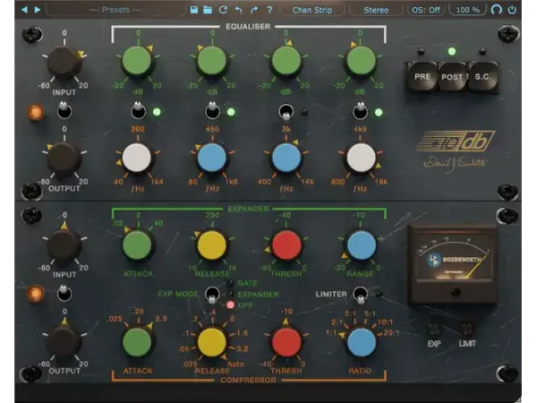Load the previous preset with left arrow

click(24, 10)
